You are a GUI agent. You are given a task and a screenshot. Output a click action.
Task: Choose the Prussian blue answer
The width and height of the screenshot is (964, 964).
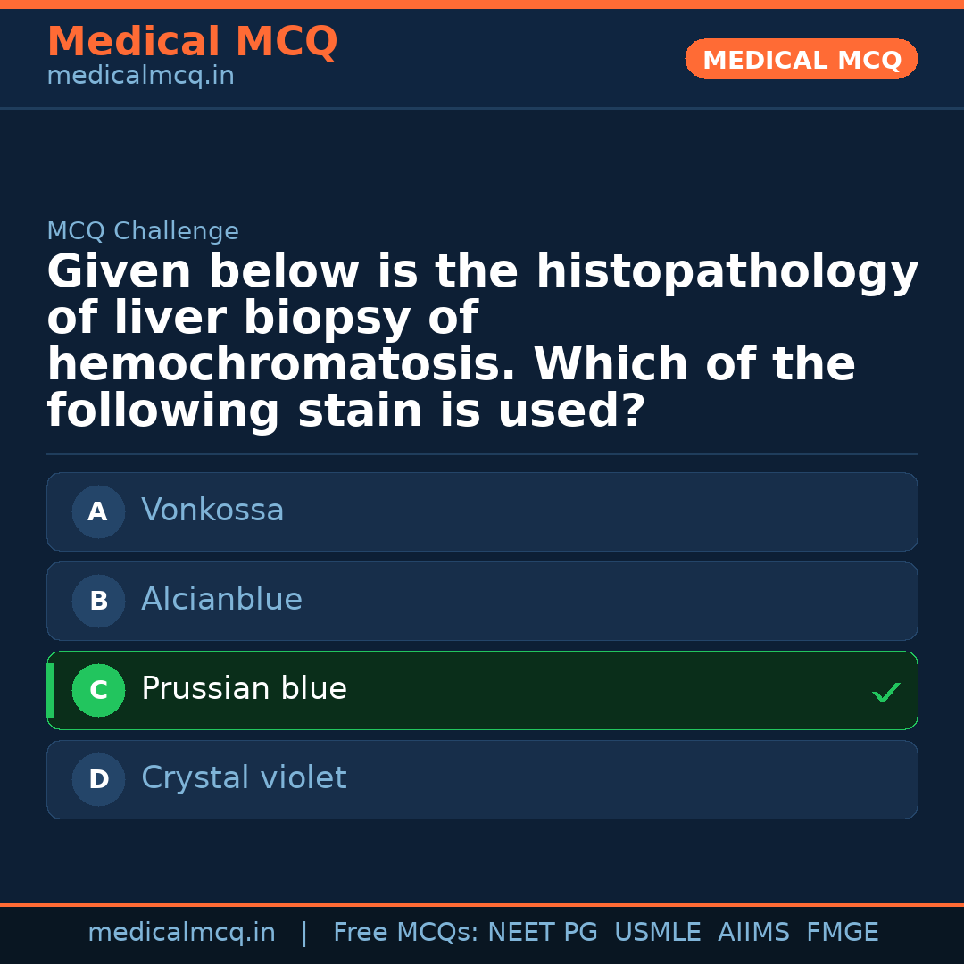pyautogui.click(x=244, y=689)
